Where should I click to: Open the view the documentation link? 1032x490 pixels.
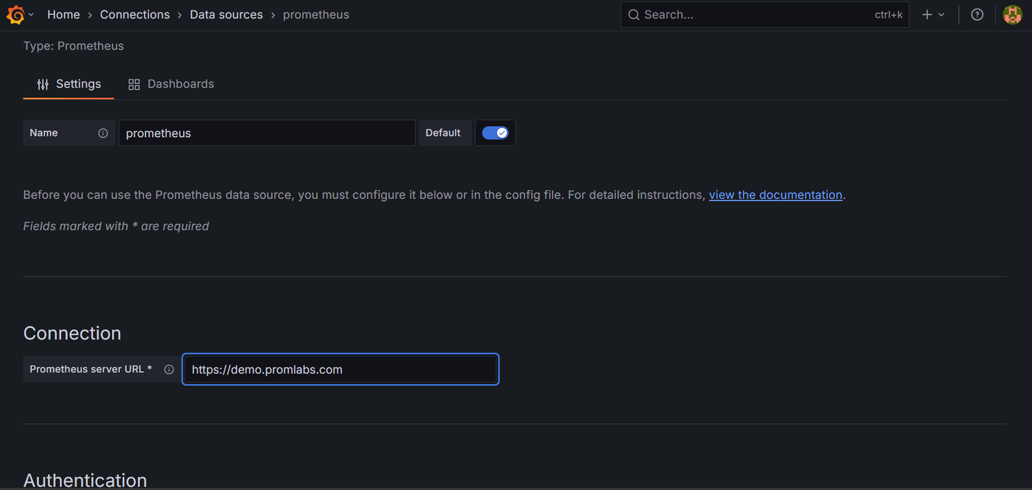[x=775, y=195]
